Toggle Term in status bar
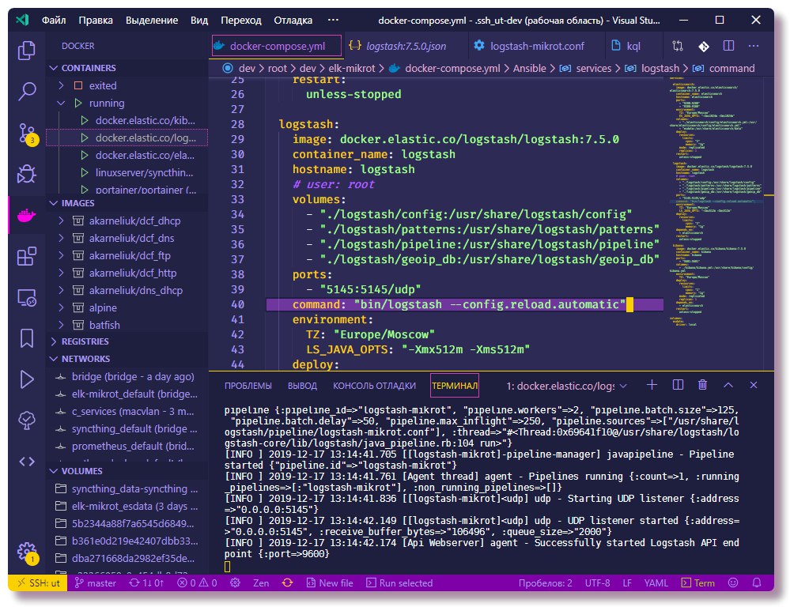Viewport: 790px width, 607px height. tap(697, 582)
